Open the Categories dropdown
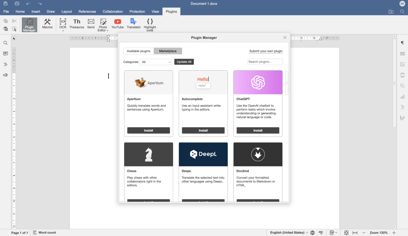The width and height of the screenshot is (408, 236). point(156,62)
